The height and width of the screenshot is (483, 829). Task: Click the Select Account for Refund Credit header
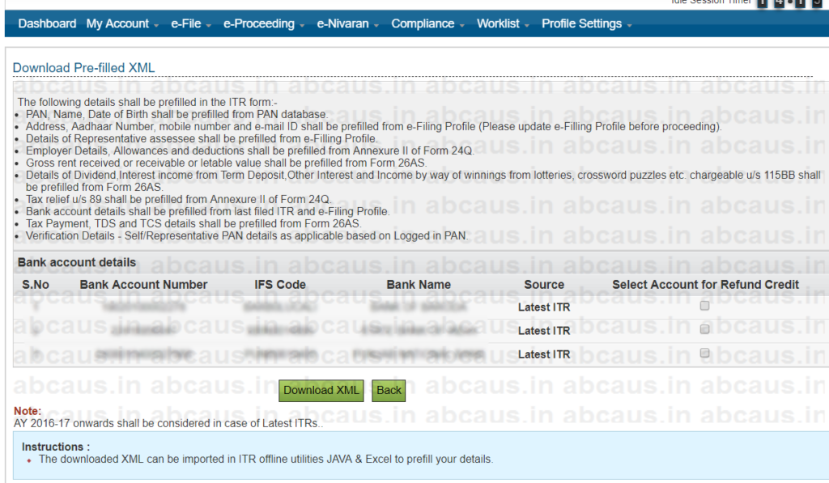pyautogui.click(x=705, y=285)
